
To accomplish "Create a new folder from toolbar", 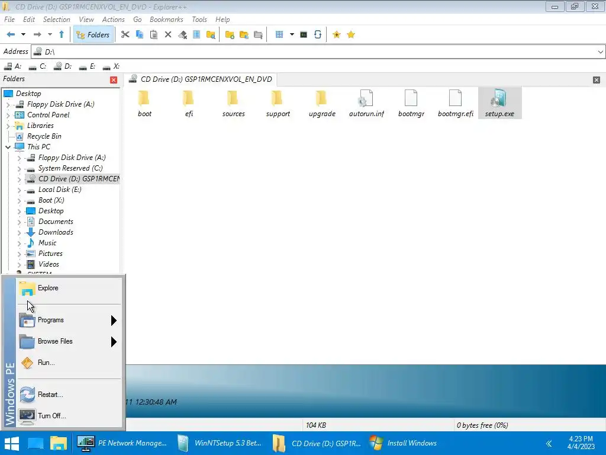I will coord(230,34).
